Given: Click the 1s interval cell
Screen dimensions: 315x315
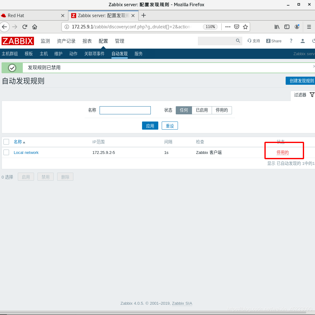Looking at the screenshot, I should click(166, 152).
